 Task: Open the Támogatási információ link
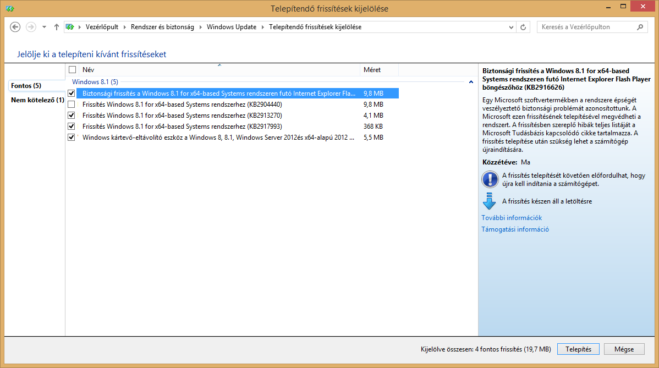515,229
